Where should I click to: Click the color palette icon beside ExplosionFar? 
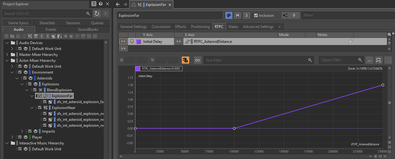click(228, 16)
